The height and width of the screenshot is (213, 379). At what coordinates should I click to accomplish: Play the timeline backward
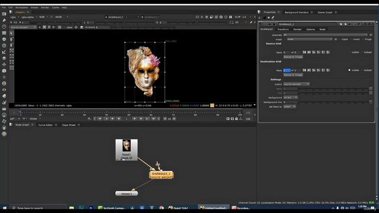[x=118, y=118]
